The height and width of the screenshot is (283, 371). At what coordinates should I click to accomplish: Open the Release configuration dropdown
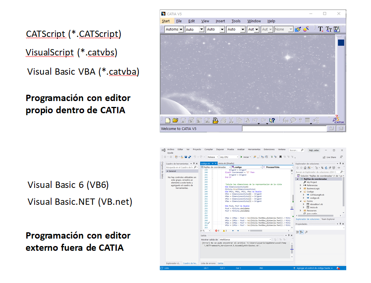pyautogui.click(x=212, y=156)
